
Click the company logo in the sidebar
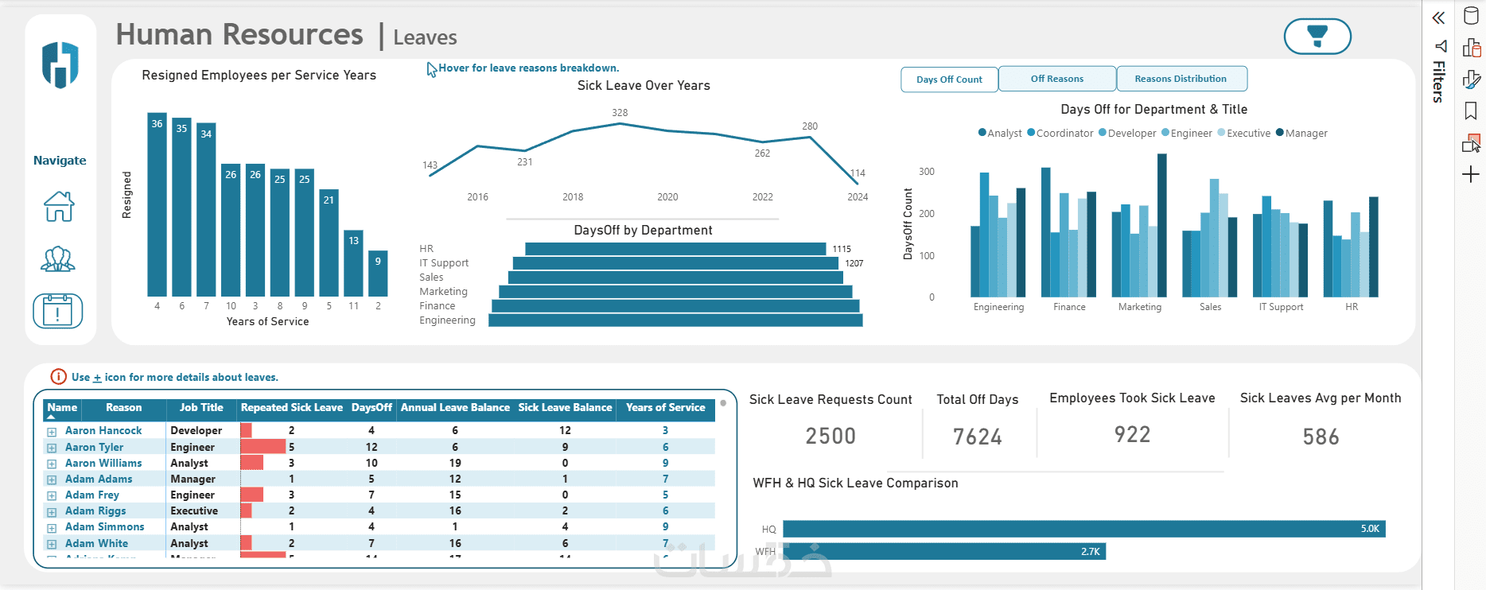60,65
